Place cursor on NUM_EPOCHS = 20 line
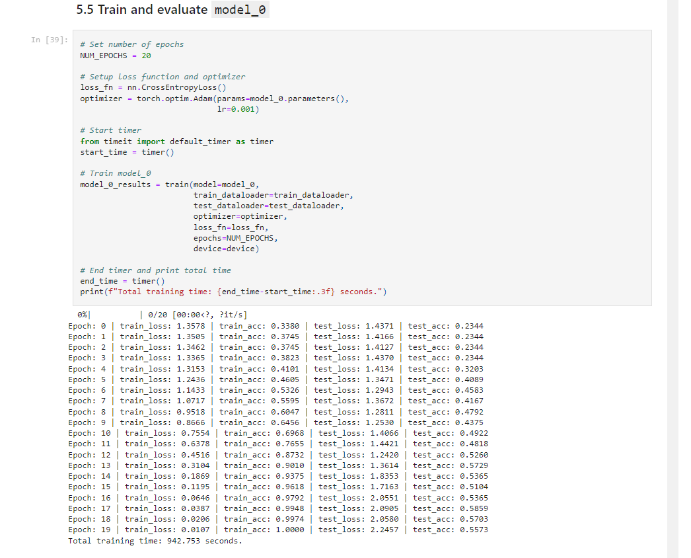 coord(116,56)
